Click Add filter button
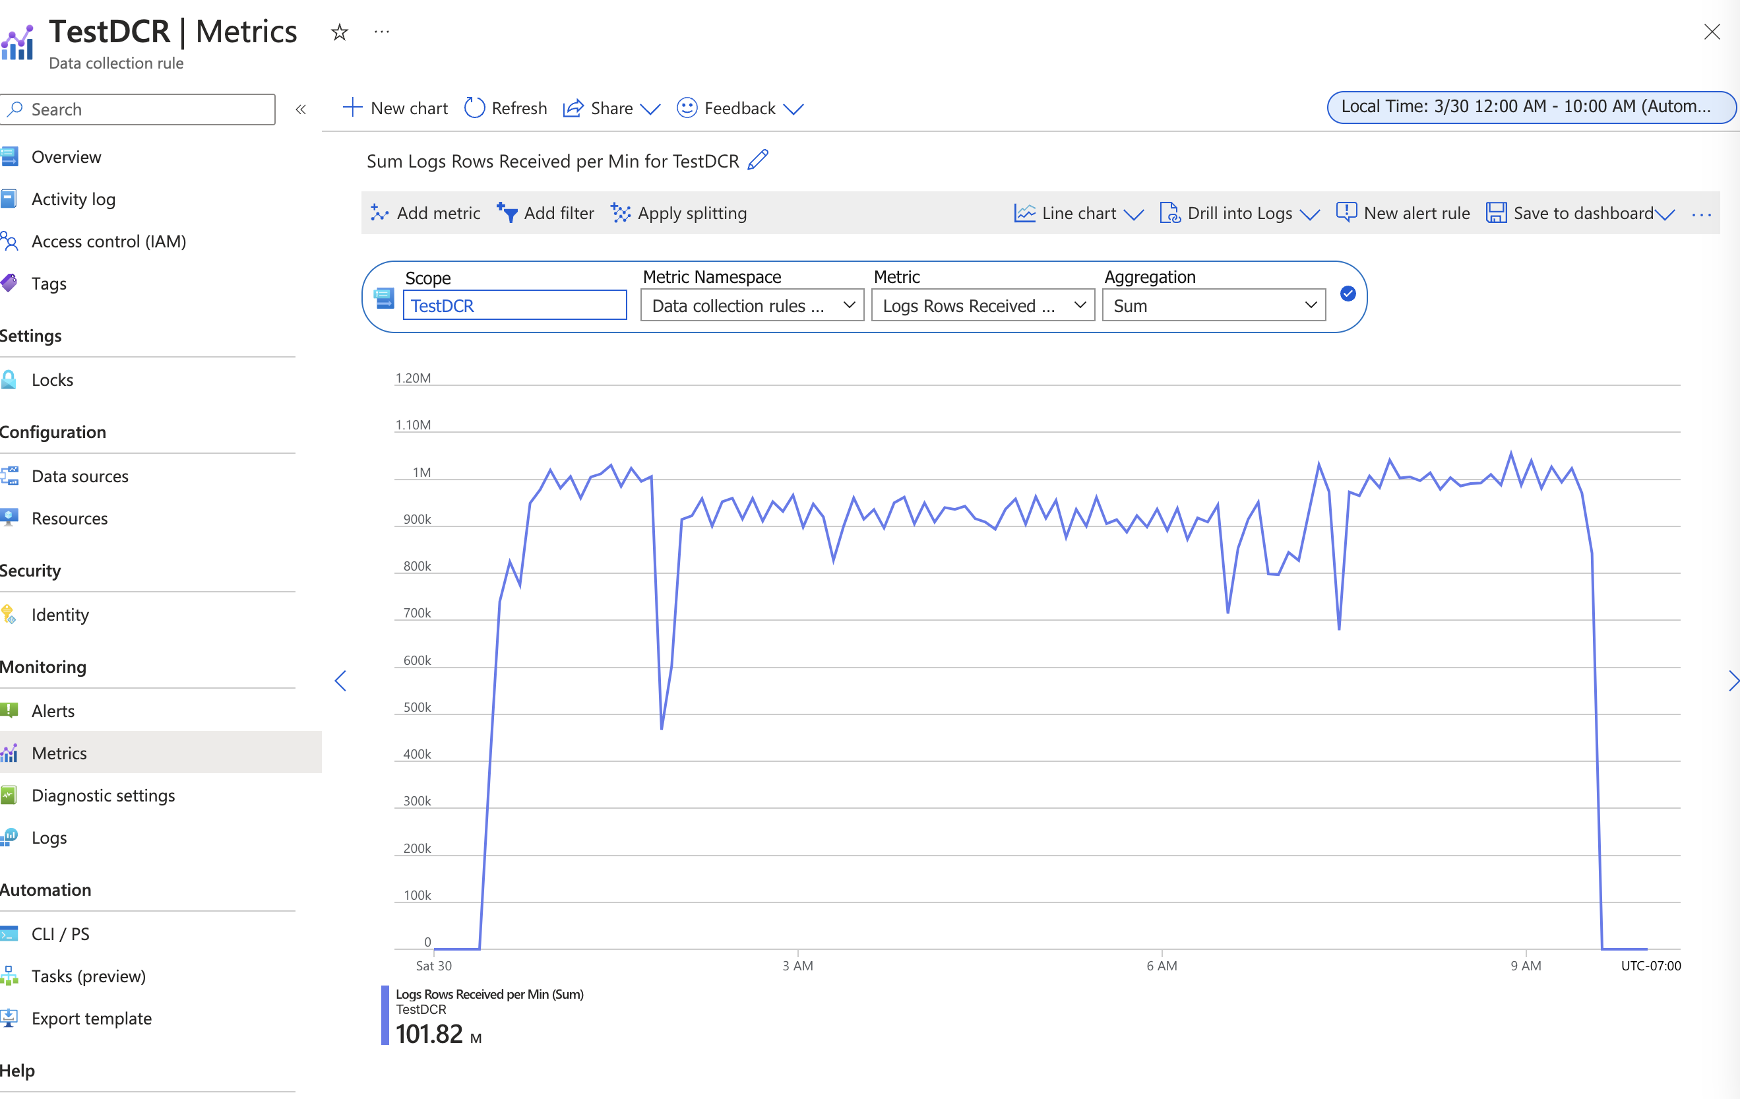 pos(545,213)
